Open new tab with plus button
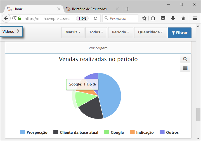 tap(127, 9)
